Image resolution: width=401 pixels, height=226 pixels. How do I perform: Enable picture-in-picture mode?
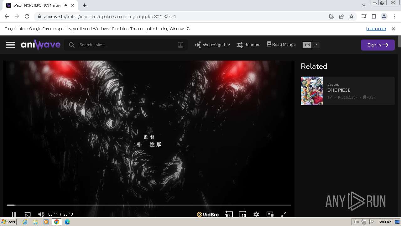pyautogui.click(x=270, y=214)
